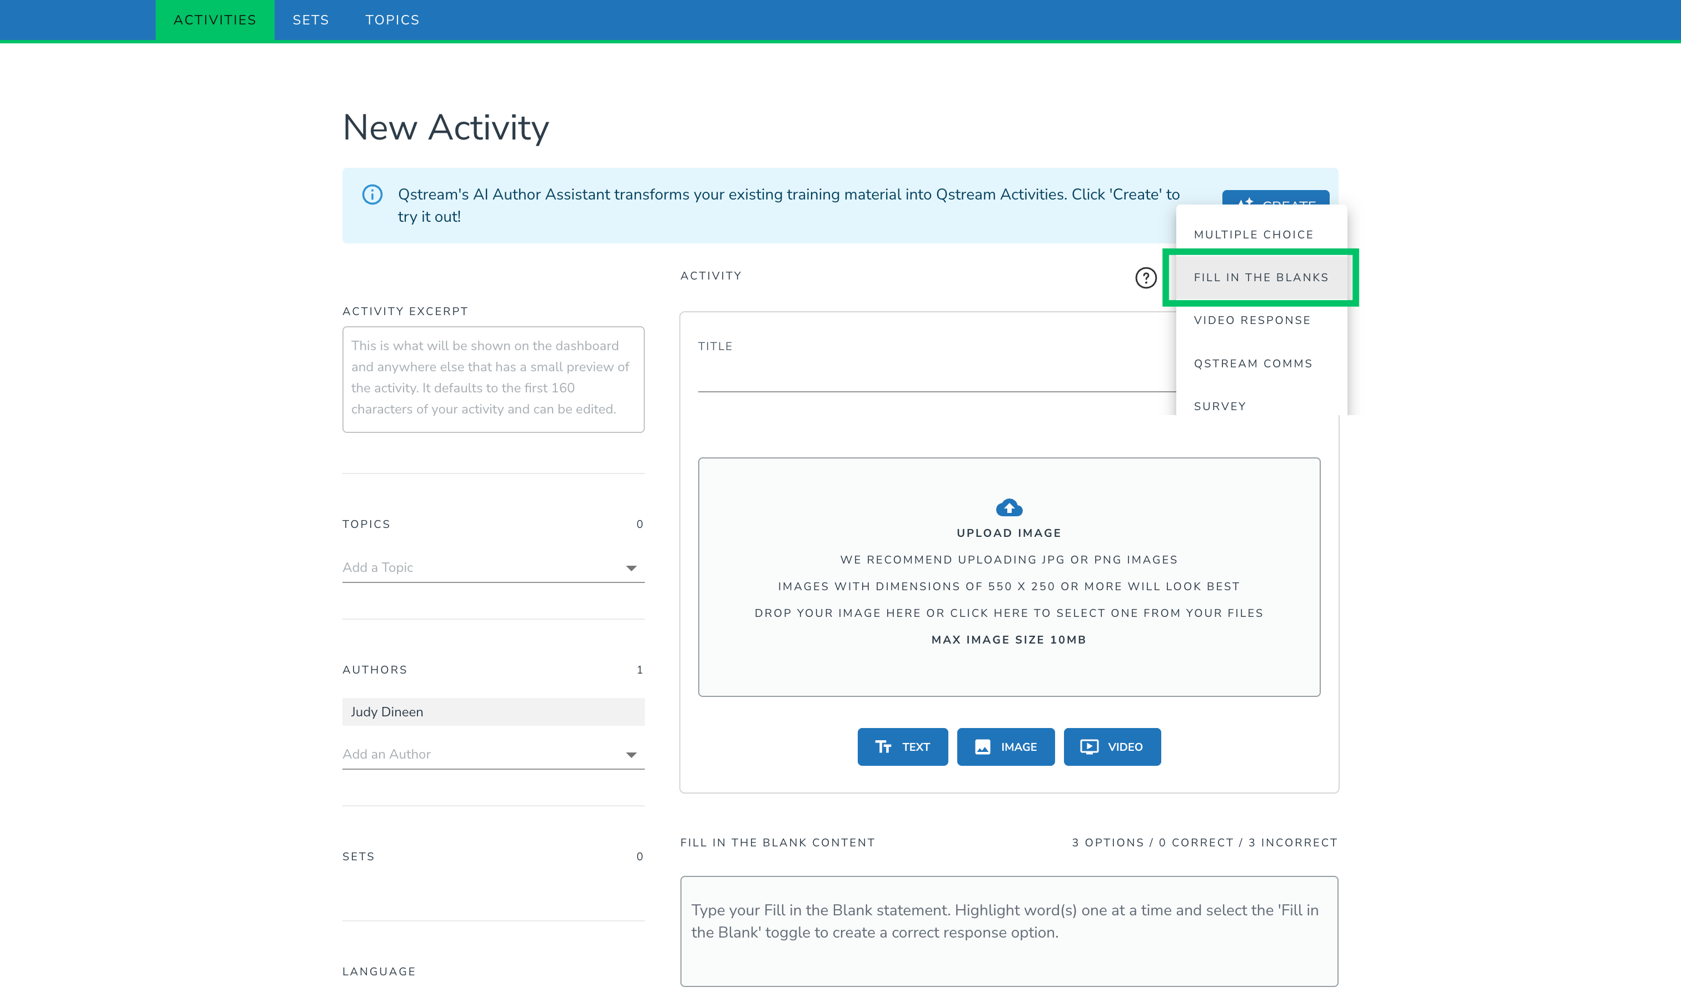Click into the Activity Excerpt text area

pos(493,380)
